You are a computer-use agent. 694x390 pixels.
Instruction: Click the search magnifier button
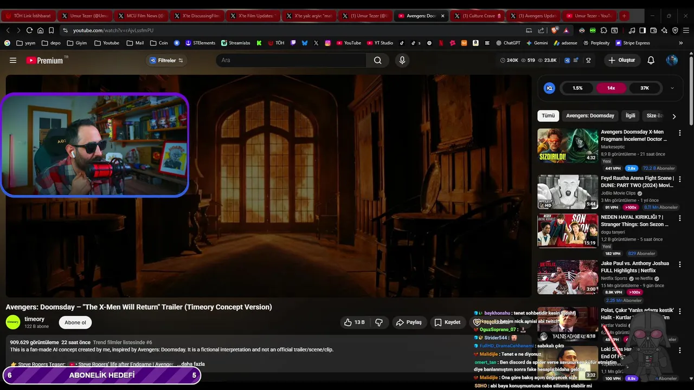pos(377,60)
